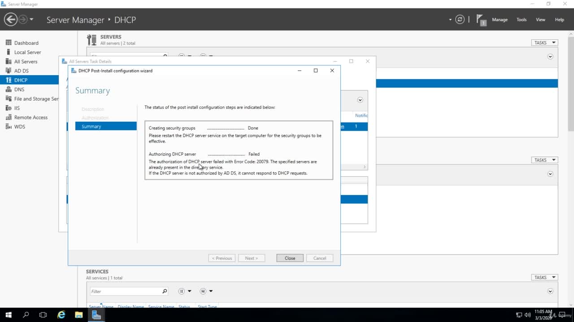Image resolution: width=574 pixels, height=322 pixels.
Task: Open Task View on taskbar
Action: click(43, 315)
